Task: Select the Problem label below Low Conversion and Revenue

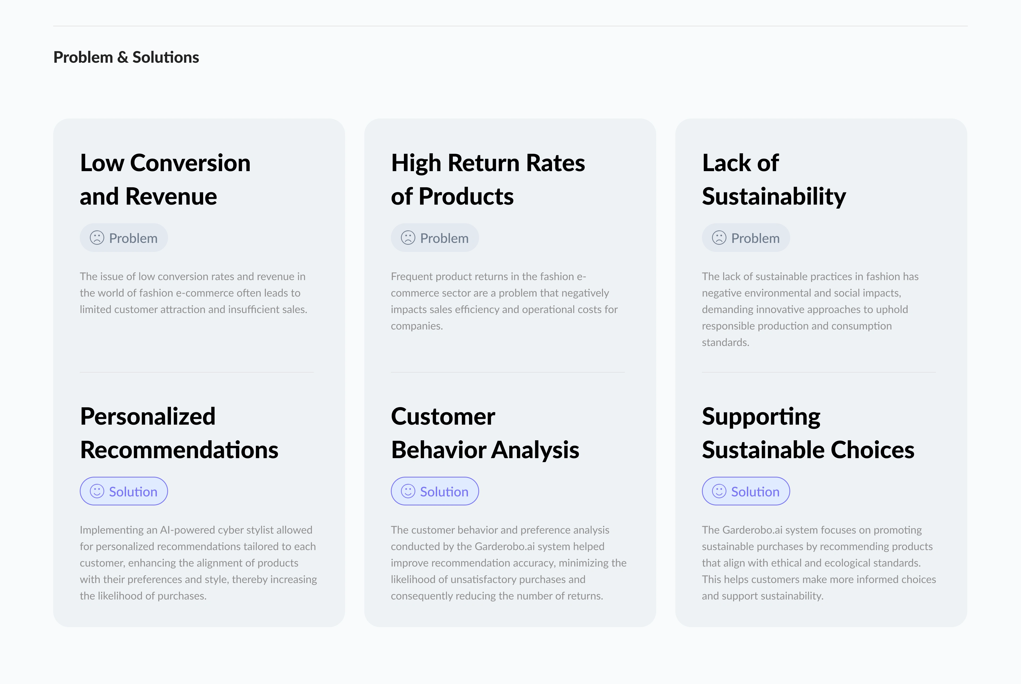Action: pyautogui.click(x=133, y=238)
